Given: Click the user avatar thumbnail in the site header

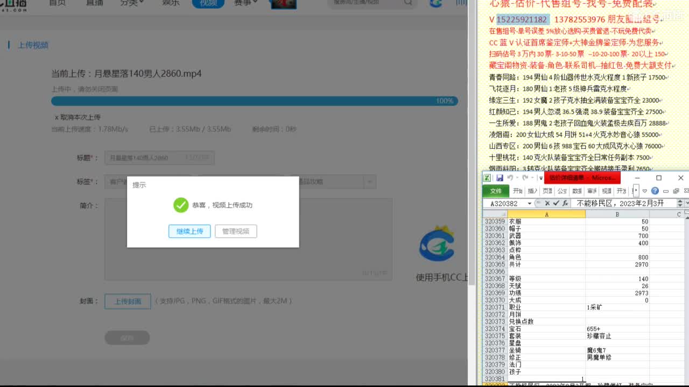Looking at the screenshot, I should click(283, 4).
